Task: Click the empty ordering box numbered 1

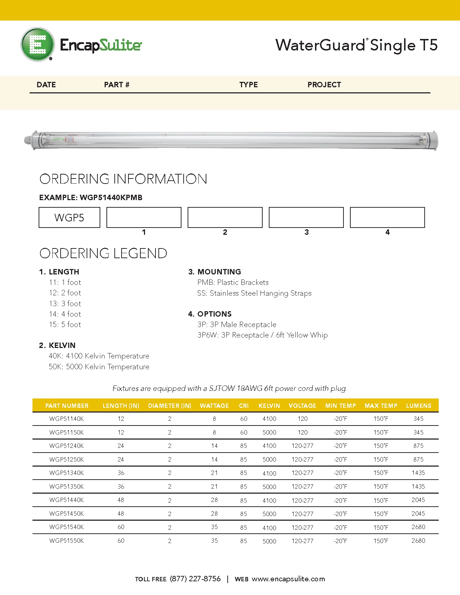Action: coord(144,217)
